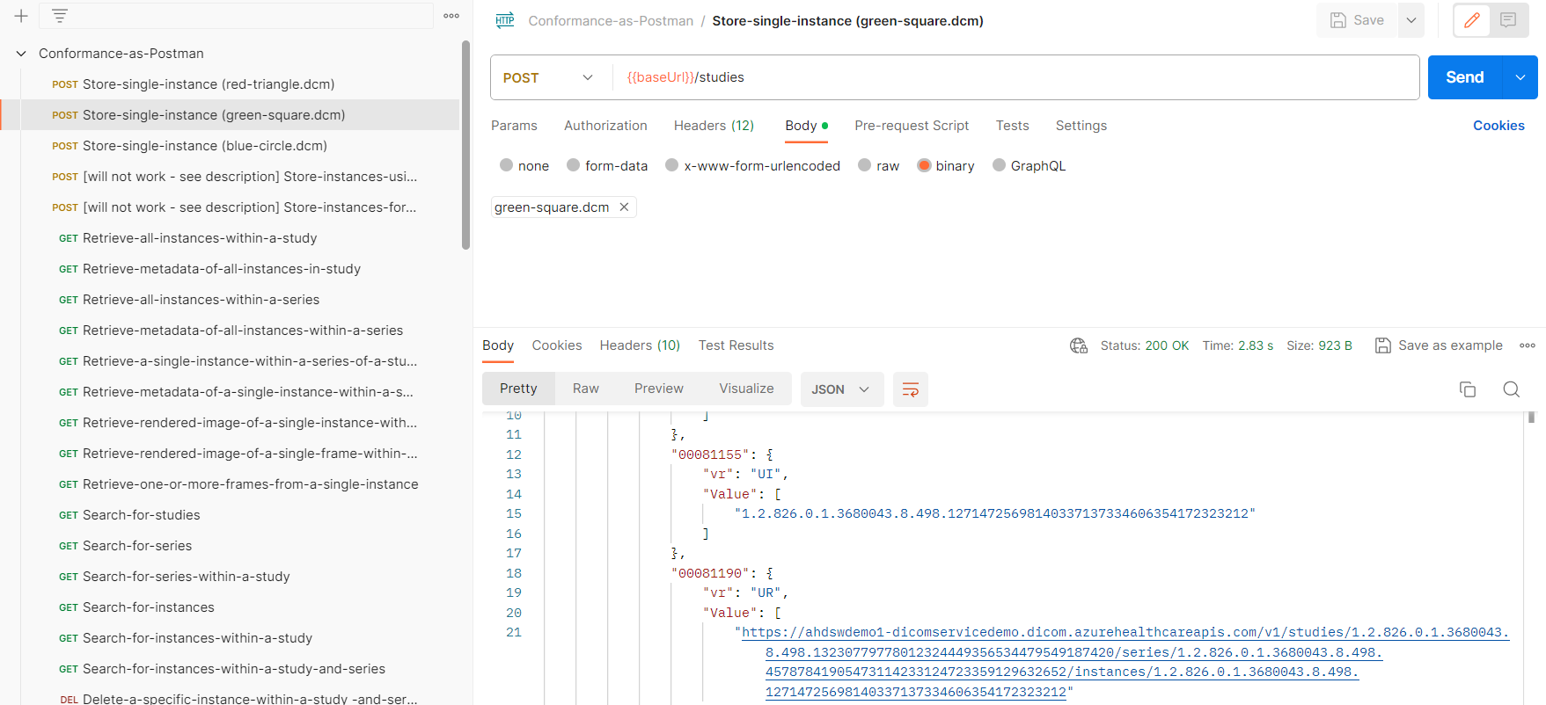Open the Cookies link near Send

(1498, 126)
